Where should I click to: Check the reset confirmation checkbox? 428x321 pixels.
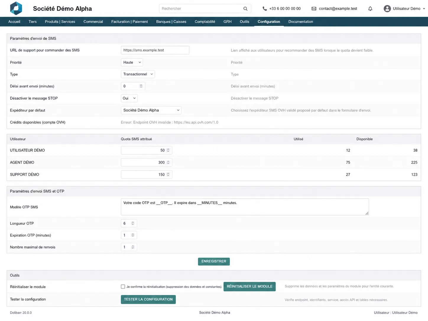click(123, 286)
